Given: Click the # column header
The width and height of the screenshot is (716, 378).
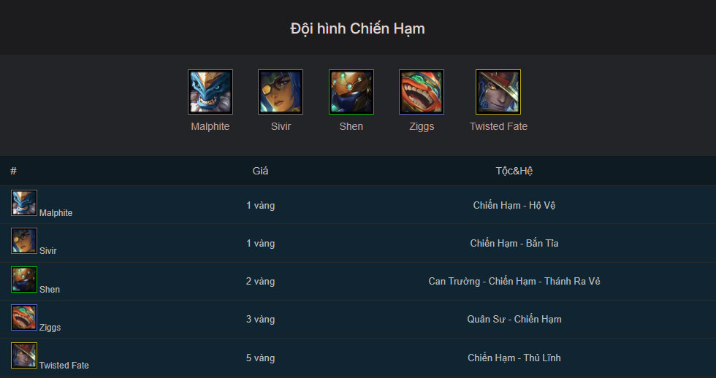Looking at the screenshot, I should [13, 171].
